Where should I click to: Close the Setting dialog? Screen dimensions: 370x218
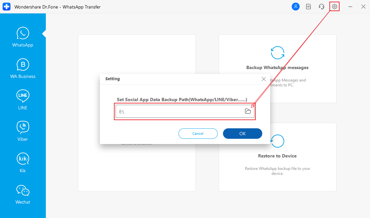click(x=264, y=79)
